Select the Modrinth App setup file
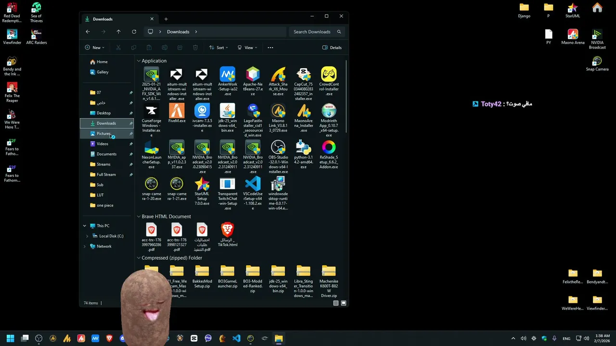The width and height of the screenshot is (616, 346). tap(329, 120)
